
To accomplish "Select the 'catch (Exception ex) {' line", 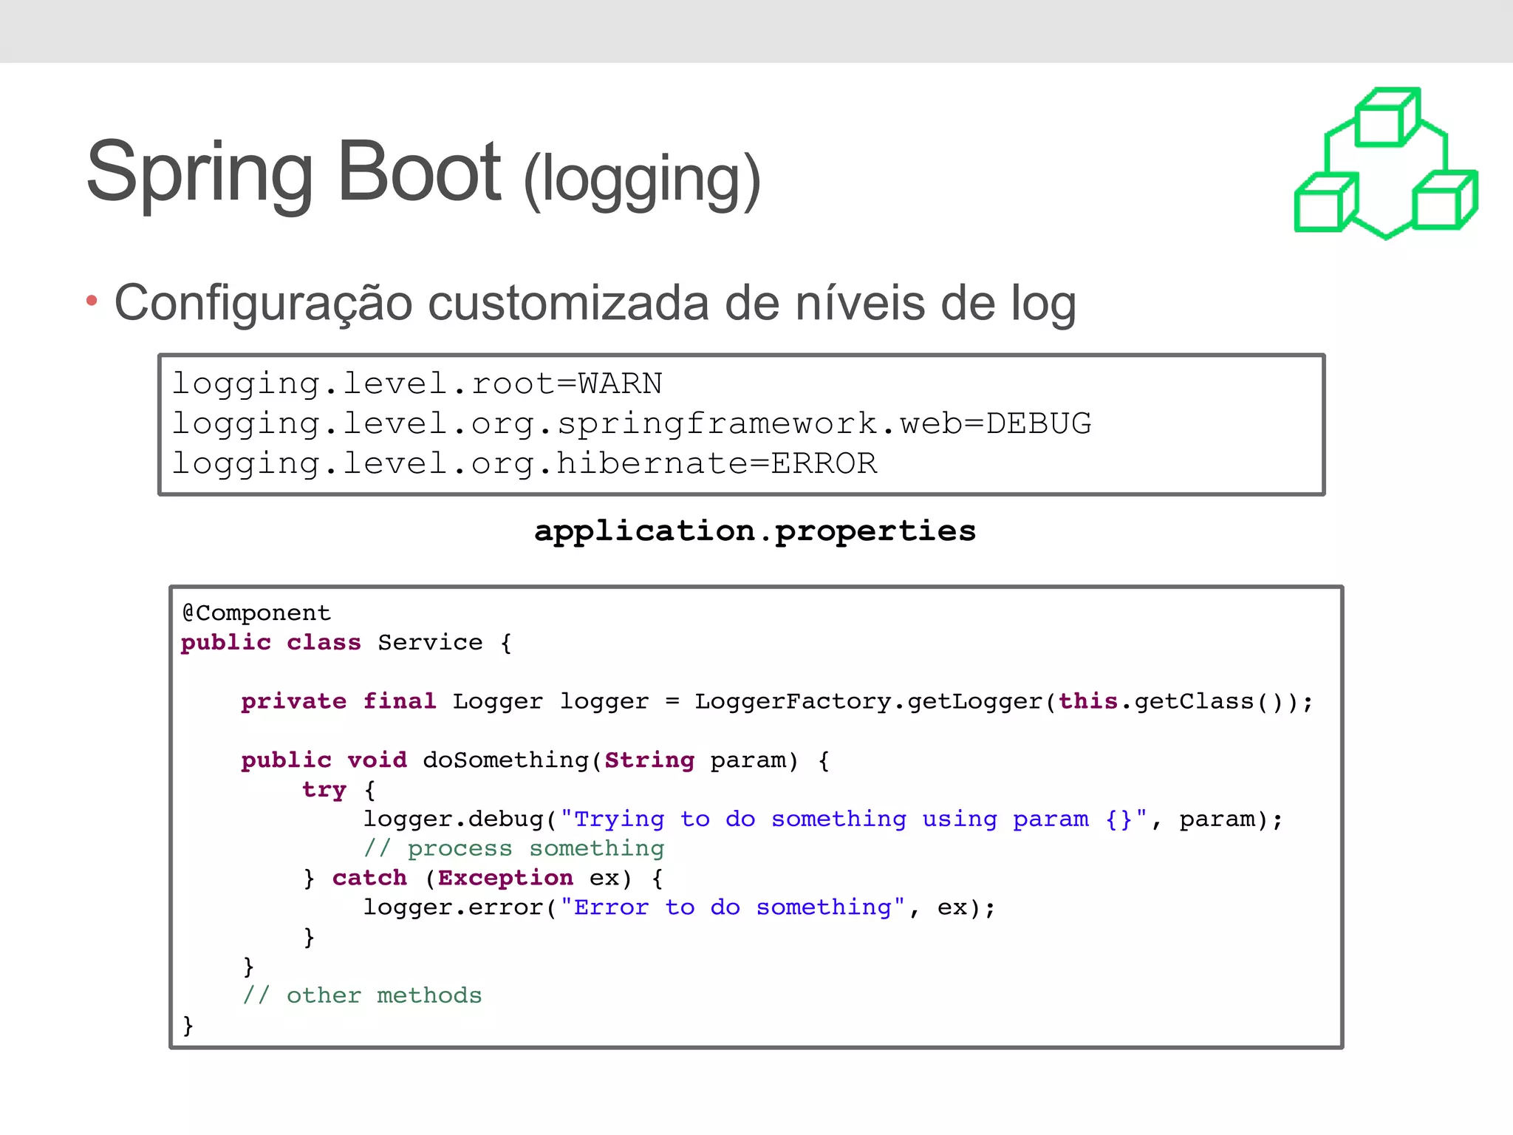I will tap(483, 879).
